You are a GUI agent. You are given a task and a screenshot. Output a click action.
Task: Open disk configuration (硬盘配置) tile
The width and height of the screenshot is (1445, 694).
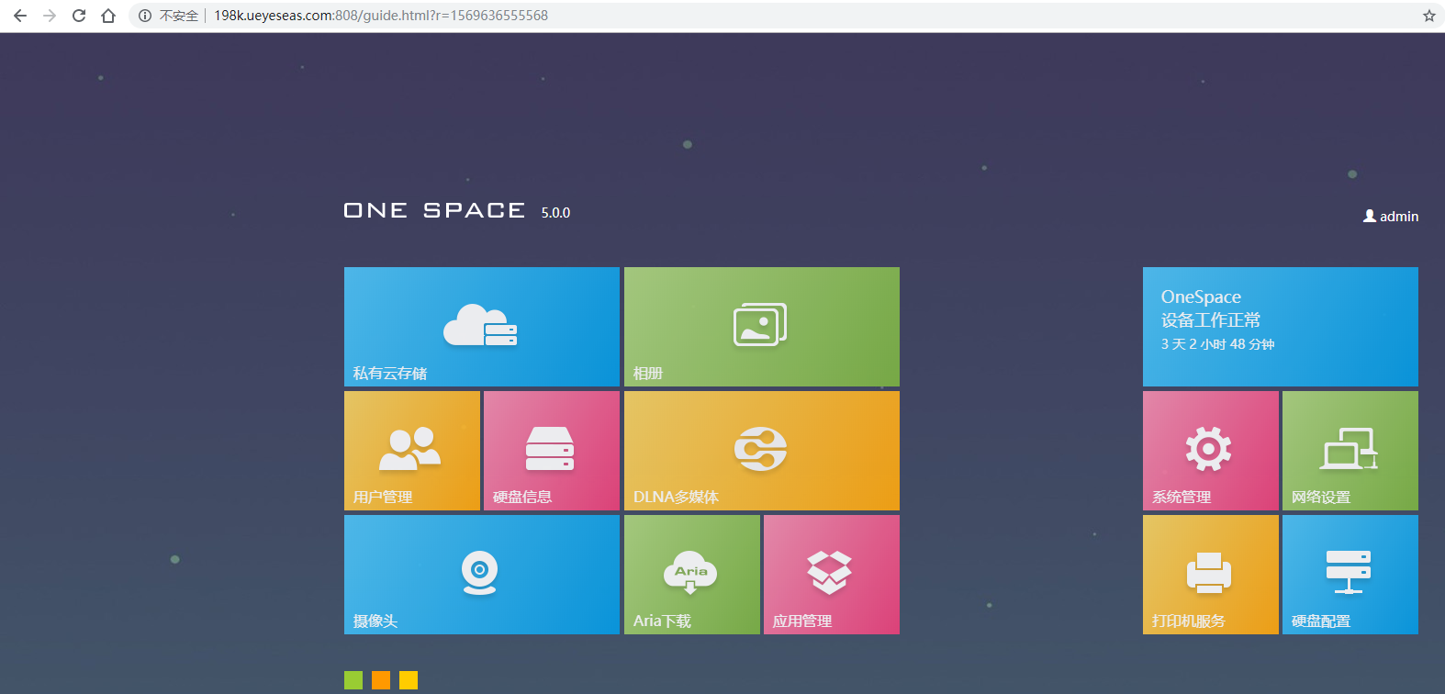pyautogui.click(x=1350, y=575)
